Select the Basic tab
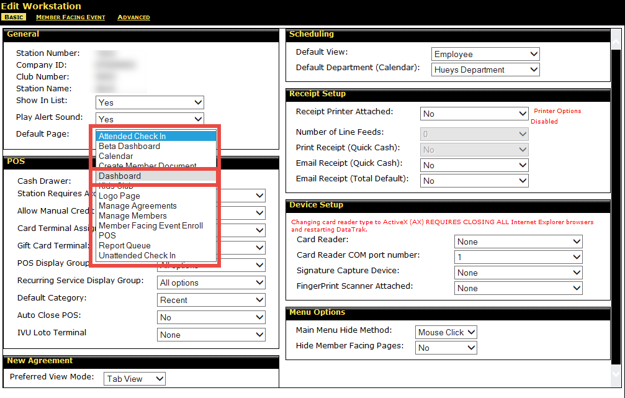Viewport: 625px width, 398px height. (x=14, y=17)
